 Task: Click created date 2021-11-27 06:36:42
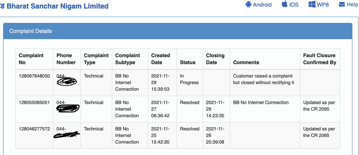coord(160,109)
